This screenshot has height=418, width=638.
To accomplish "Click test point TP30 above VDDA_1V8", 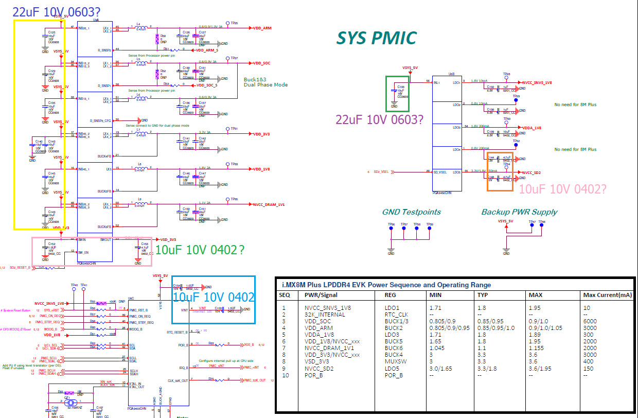I will (x=506, y=122).
